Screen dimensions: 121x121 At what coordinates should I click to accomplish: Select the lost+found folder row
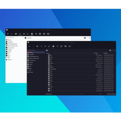click(x=81, y=69)
